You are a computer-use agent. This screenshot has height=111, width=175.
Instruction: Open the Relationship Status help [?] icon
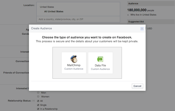[33, 101]
